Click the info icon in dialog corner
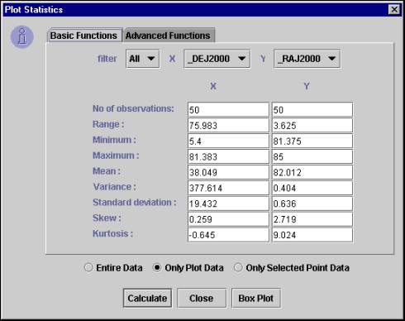Viewport: 405px width, 321px height. pos(22,37)
